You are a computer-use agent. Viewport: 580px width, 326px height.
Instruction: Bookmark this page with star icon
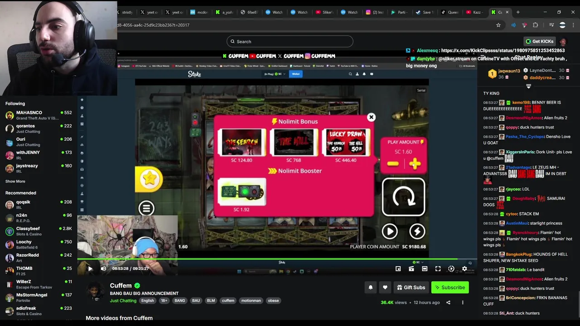[x=498, y=25]
